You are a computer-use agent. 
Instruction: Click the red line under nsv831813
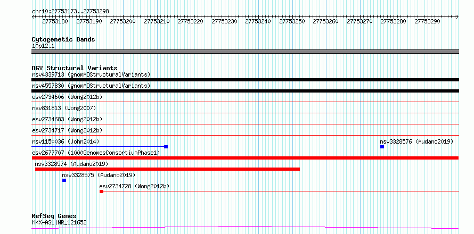tap(245, 113)
